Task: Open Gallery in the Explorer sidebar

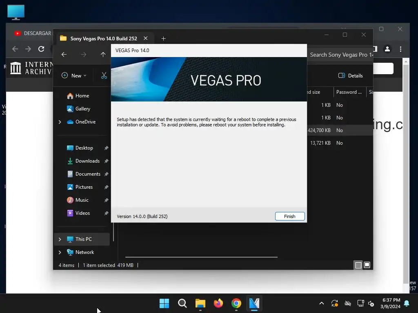Action: tap(82, 109)
